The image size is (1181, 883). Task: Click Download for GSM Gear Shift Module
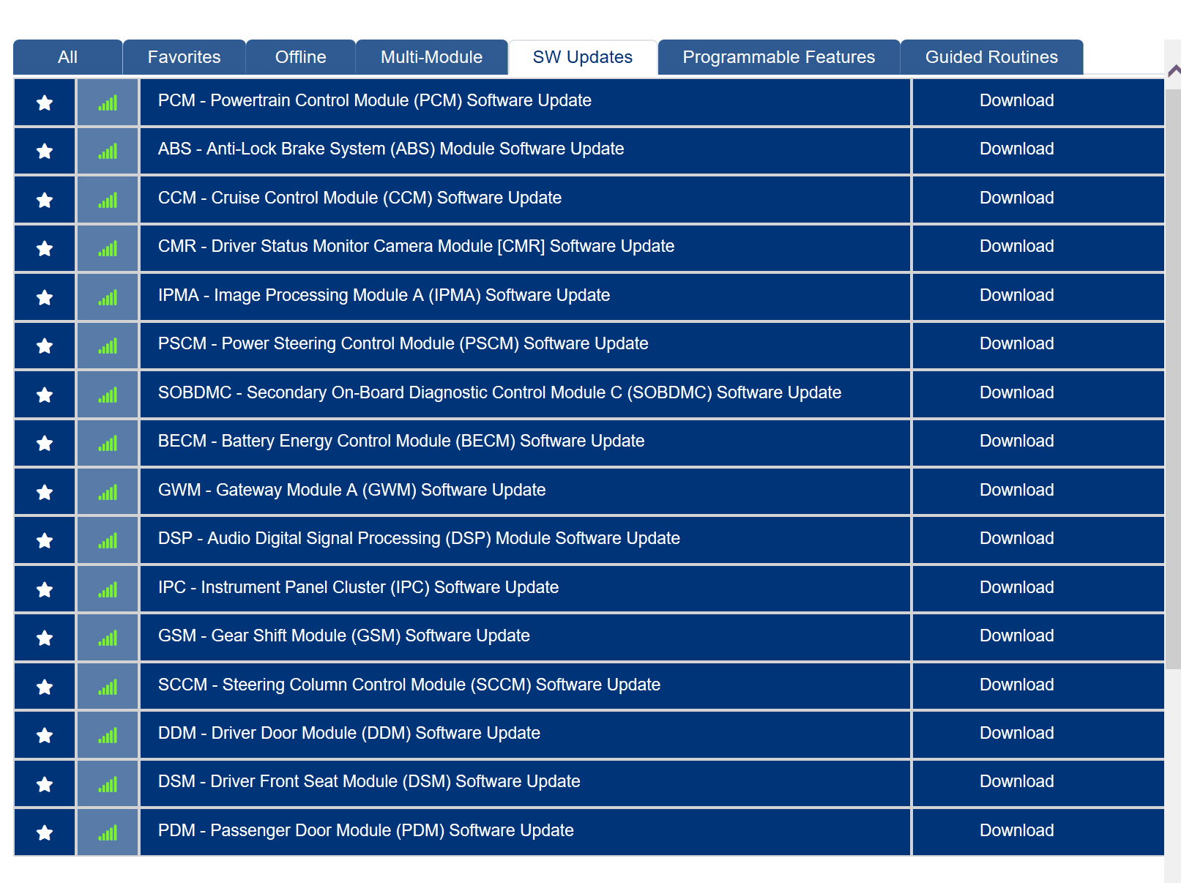[1016, 637]
